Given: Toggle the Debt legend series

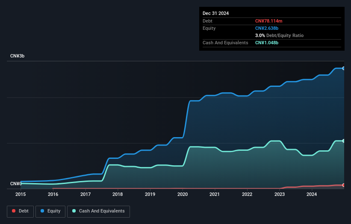Looking at the screenshot, I should [21, 211].
